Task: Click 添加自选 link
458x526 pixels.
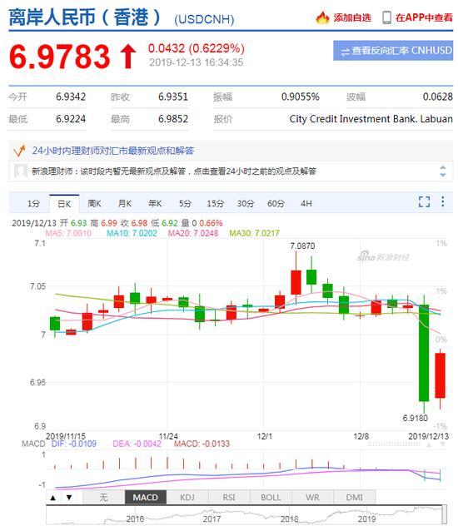Action: (x=352, y=17)
